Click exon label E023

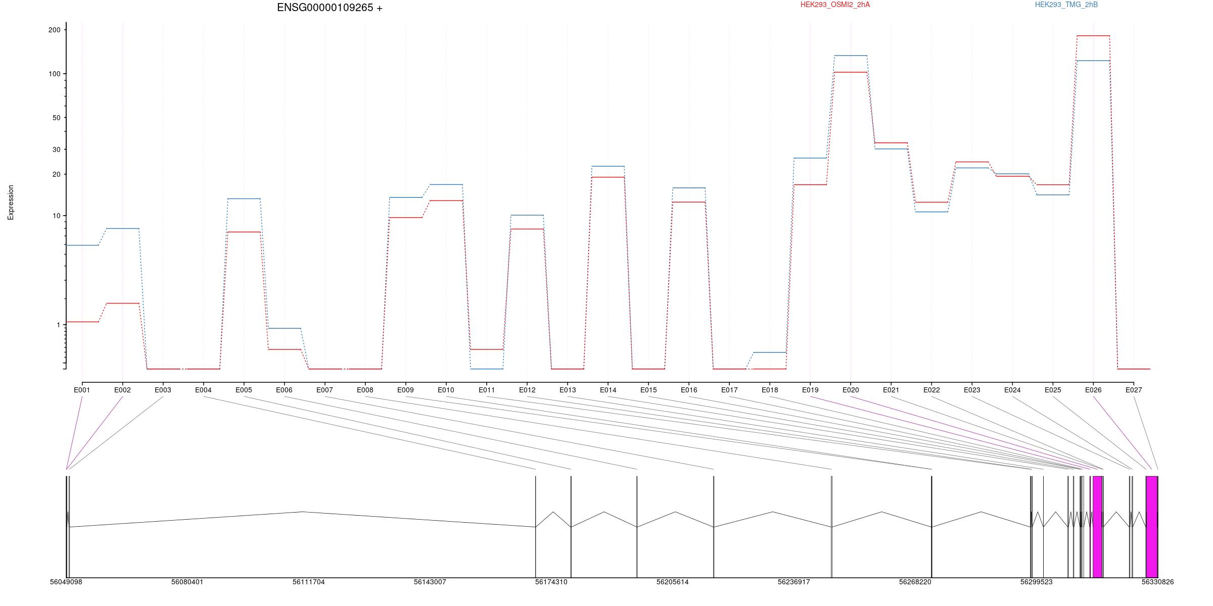pyautogui.click(x=972, y=390)
